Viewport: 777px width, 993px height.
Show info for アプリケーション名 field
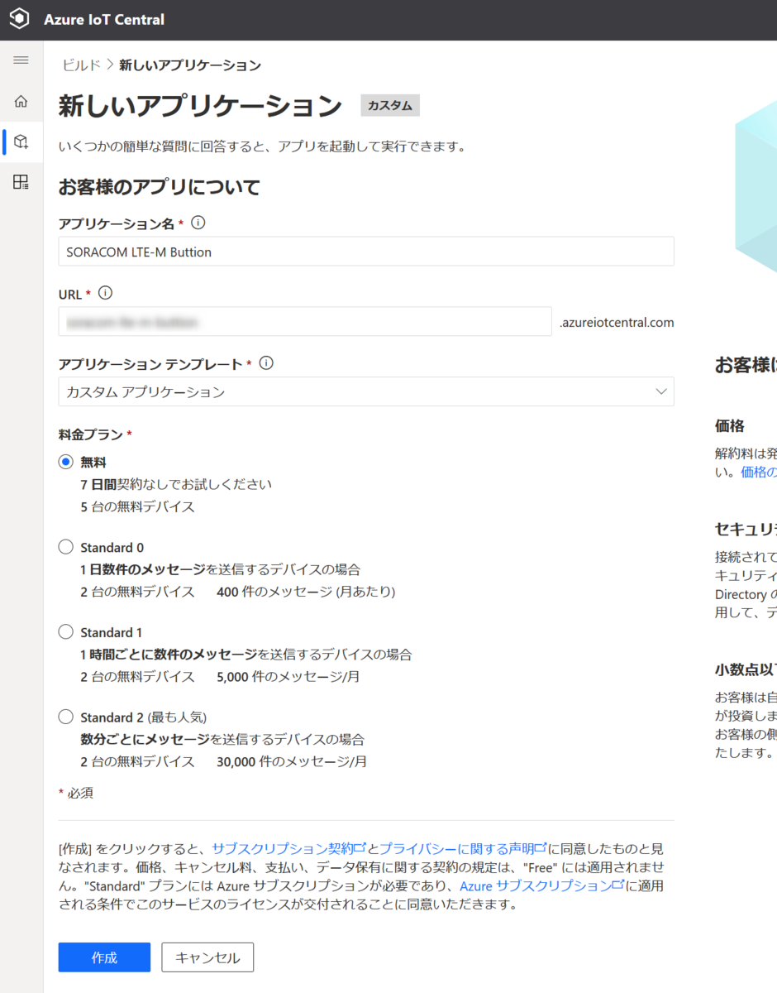[x=198, y=223]
